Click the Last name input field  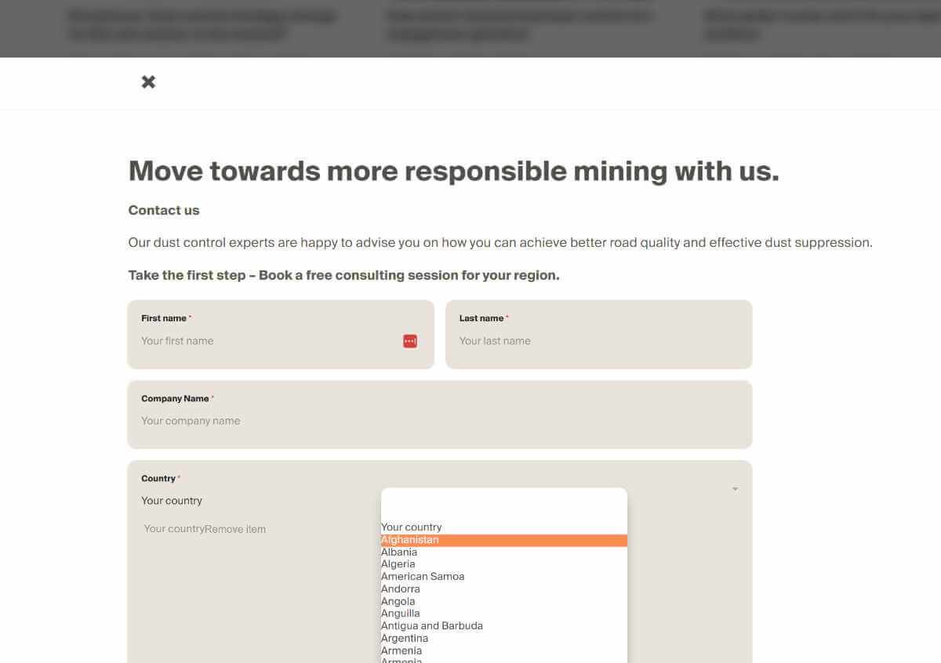(598, 341)
